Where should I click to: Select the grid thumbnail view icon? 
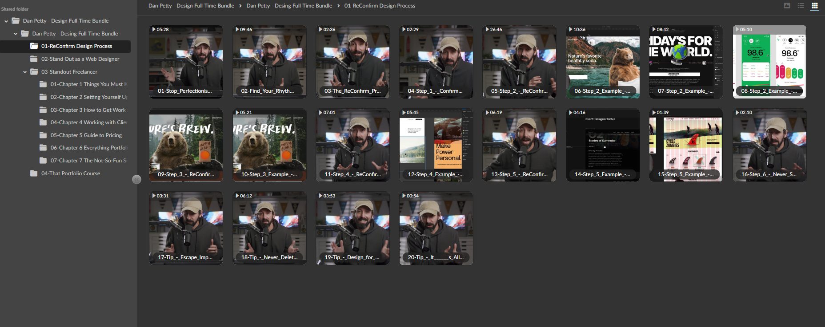(814, 6)
